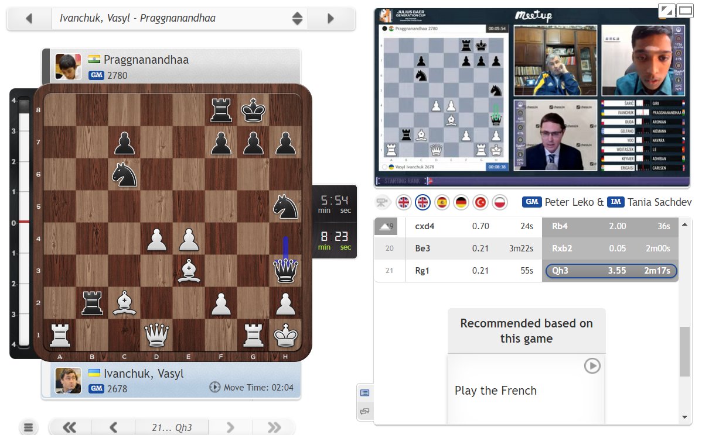
Task: Select the white rook on a1
Action: coord(60,335)
